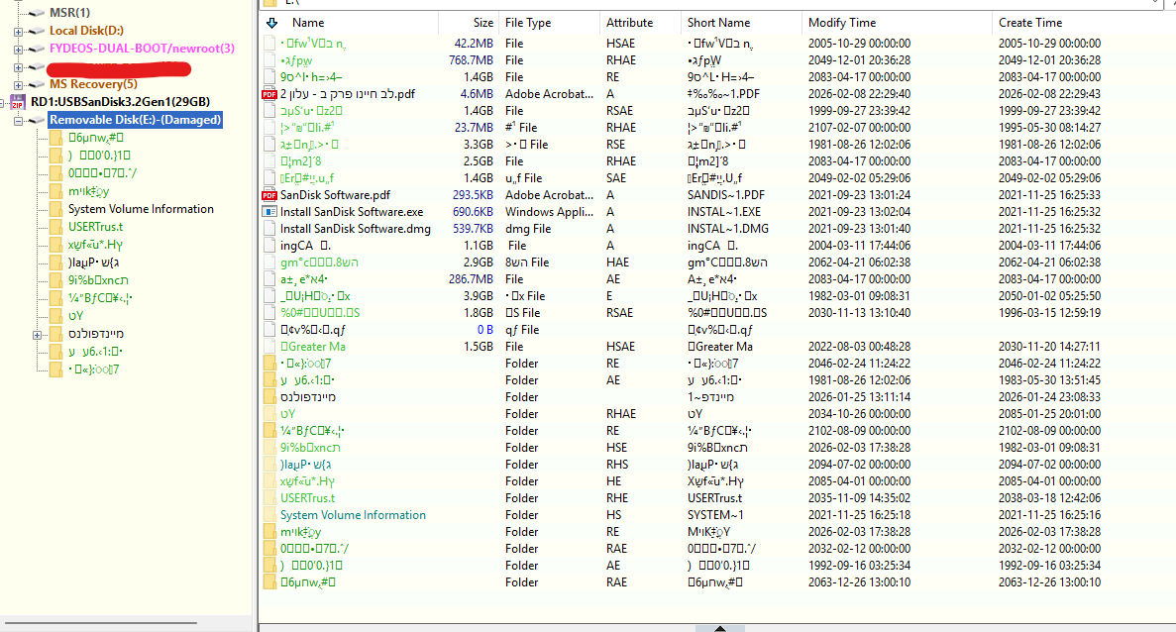Image resolution: width=1176 pixels, height=632 pixels.
Task: Click the blue sort arrow icon beside Name
Action: (x=272, y=23)
